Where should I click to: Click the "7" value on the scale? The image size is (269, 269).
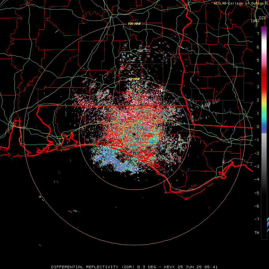[258, 33]
